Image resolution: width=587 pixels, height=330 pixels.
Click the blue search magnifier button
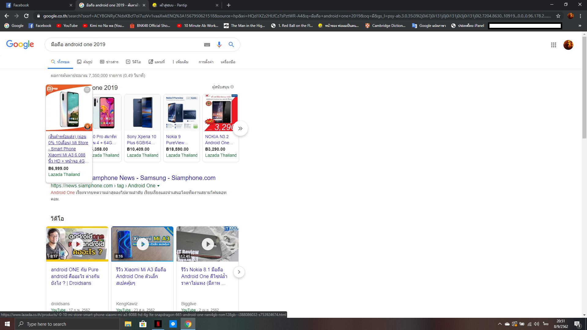tap(231, 45)
